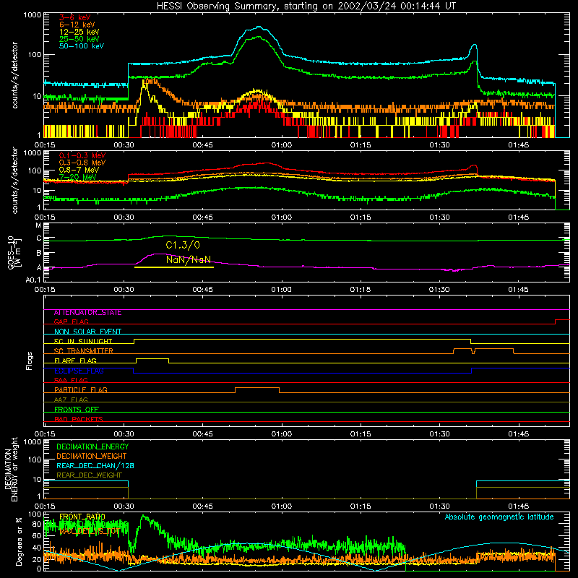Click the GOES-10 vertical axis label

14,254
